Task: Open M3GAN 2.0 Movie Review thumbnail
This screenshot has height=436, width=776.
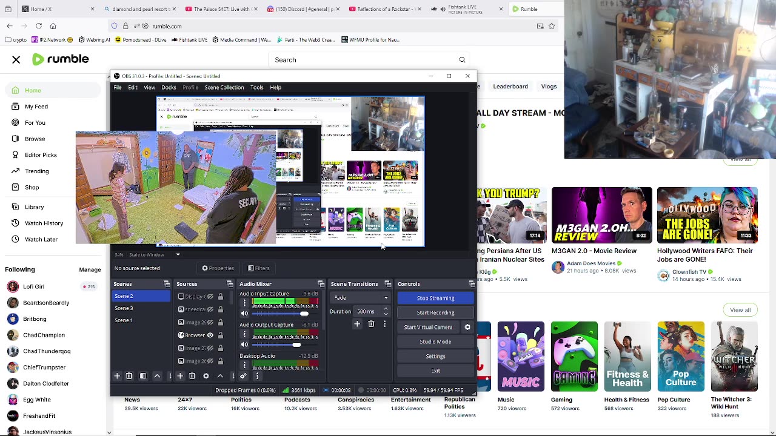Action: click(601, 215)
